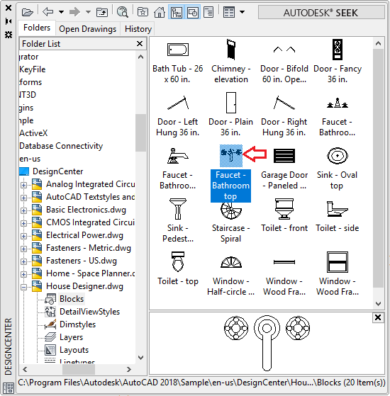Select Toilet - top block
390x396 pixels.
pyautogui.click(x=178, y=269)
